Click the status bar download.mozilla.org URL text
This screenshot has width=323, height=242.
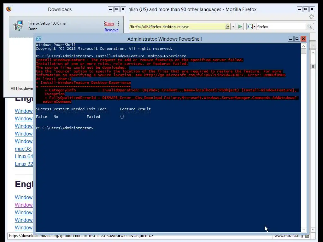81,236
